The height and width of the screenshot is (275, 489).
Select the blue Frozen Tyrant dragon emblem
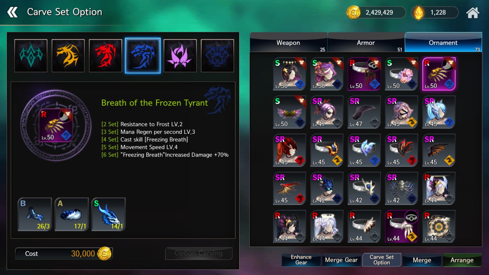click(143, 56)
